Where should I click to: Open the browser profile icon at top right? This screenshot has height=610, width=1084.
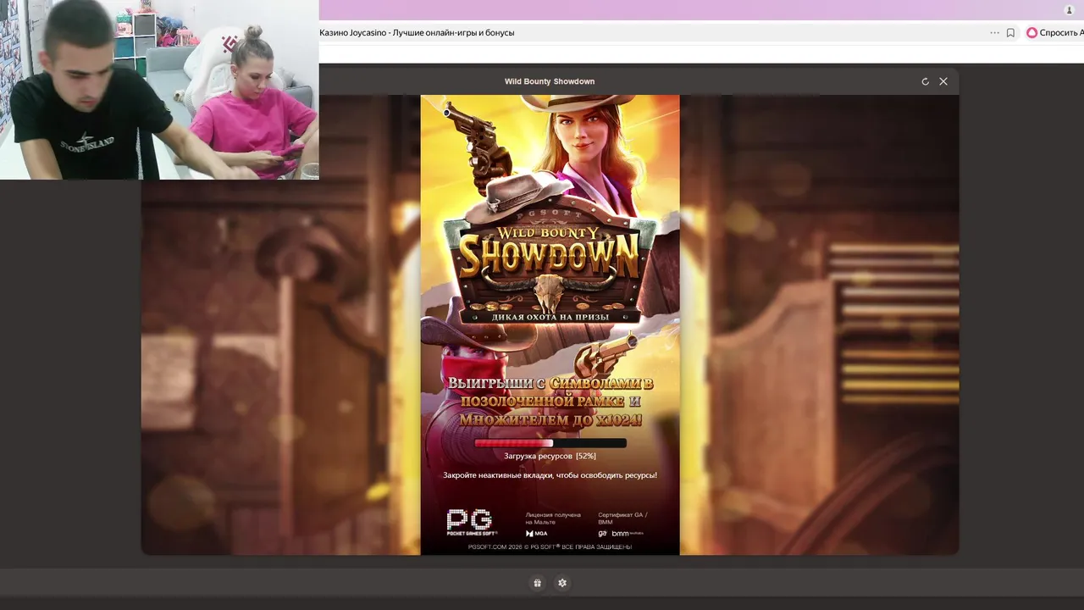coord(1069,10)
